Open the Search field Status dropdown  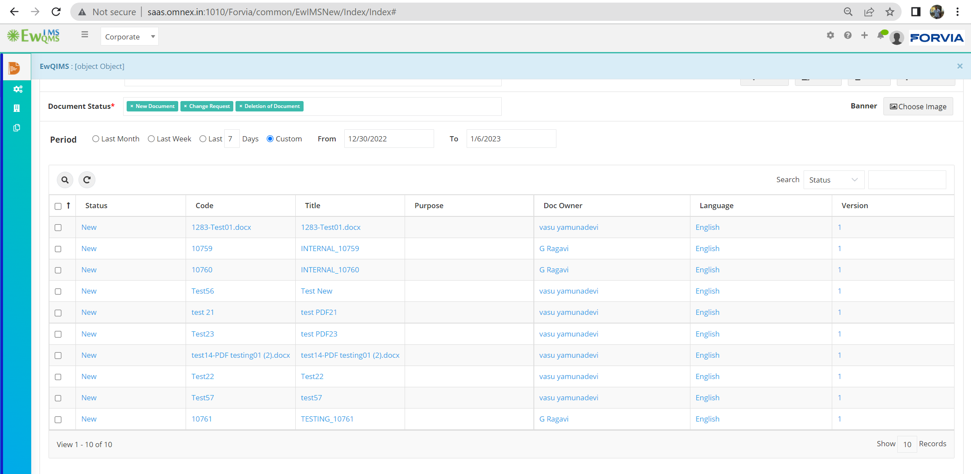(x=834, y=180)
